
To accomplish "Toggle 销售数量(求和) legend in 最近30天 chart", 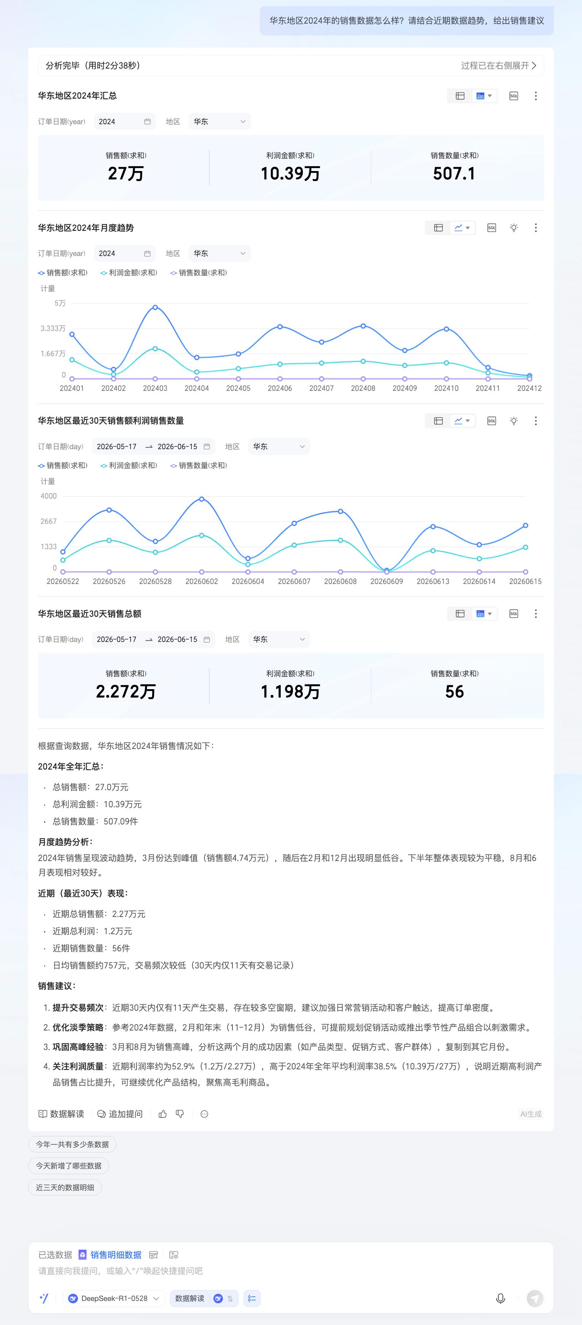I will (198, 466).
